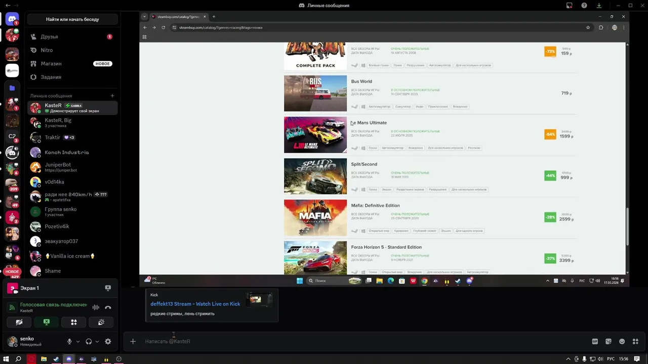Click the Discord help question mark icon

point(584,6)
